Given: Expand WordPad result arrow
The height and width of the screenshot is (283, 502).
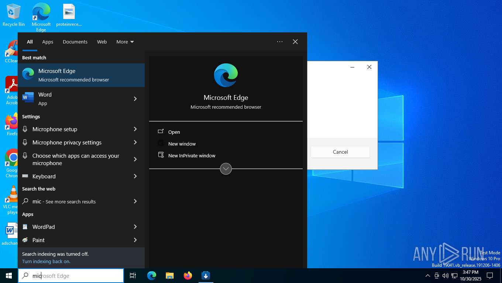Looking at the screenshot, I should click(135, 227).
